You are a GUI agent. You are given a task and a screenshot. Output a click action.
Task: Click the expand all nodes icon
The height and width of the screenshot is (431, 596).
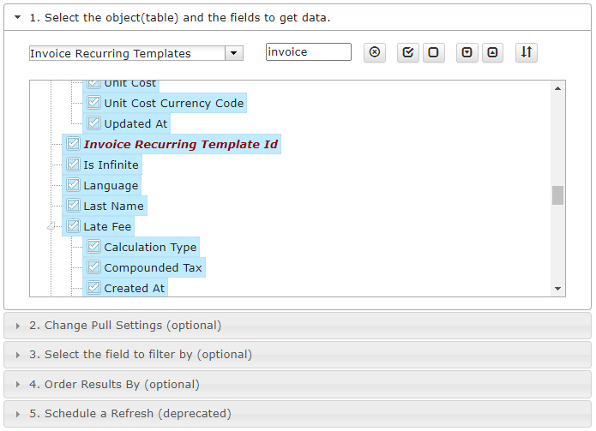467,52
